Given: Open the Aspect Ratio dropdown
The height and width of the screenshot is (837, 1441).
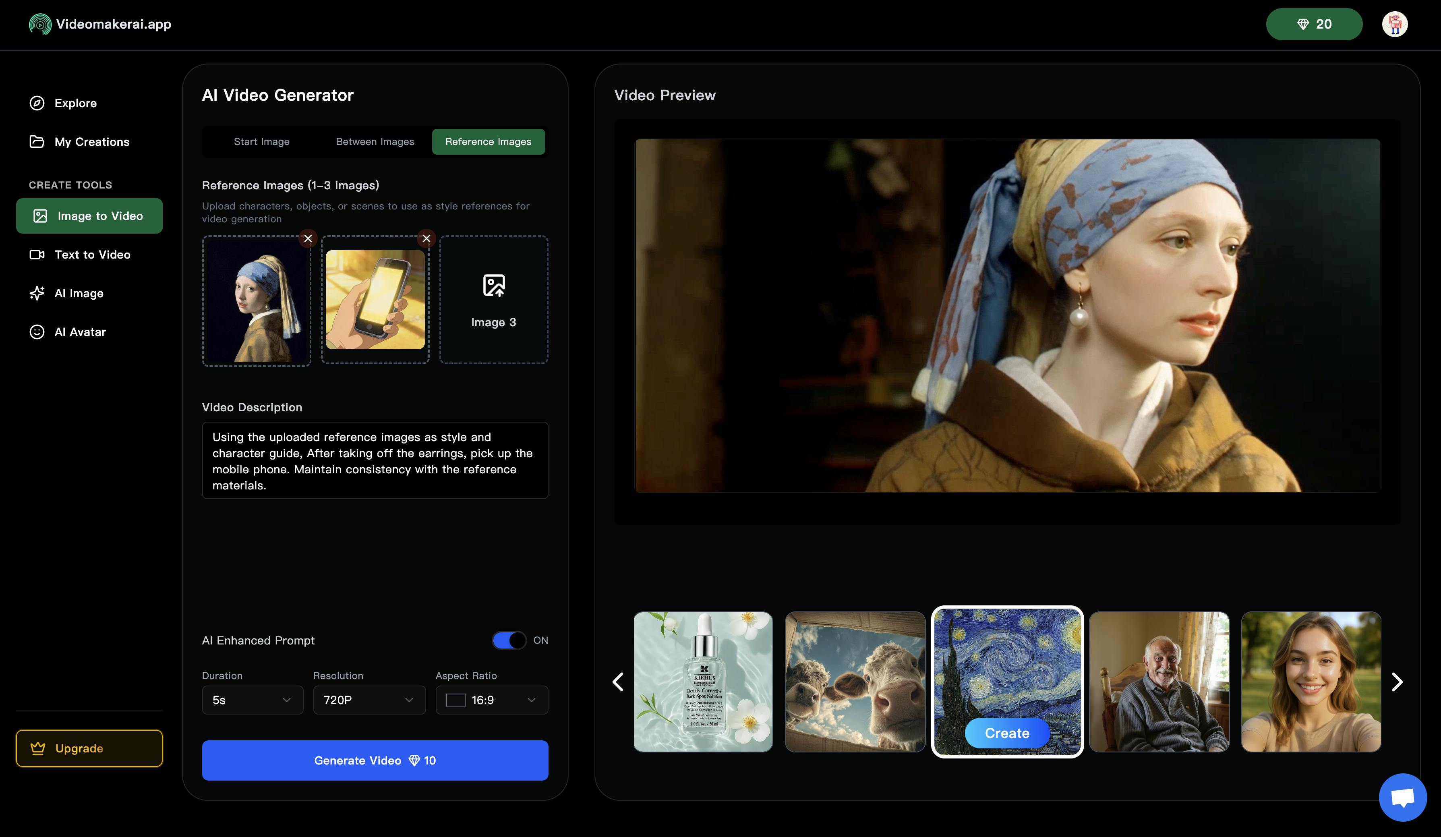Looking at the screenshot, I should pyautogui.click(x=491, y=700).
